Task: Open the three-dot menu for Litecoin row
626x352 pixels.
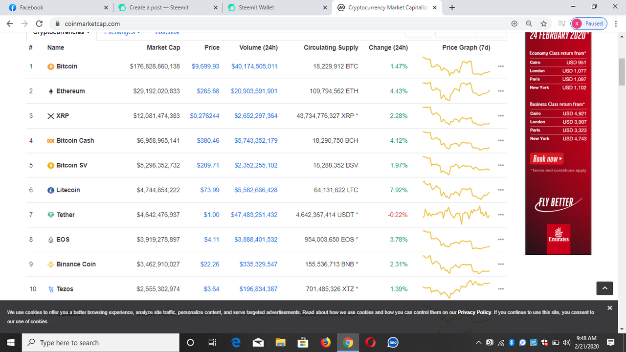Action: (500, 190)
